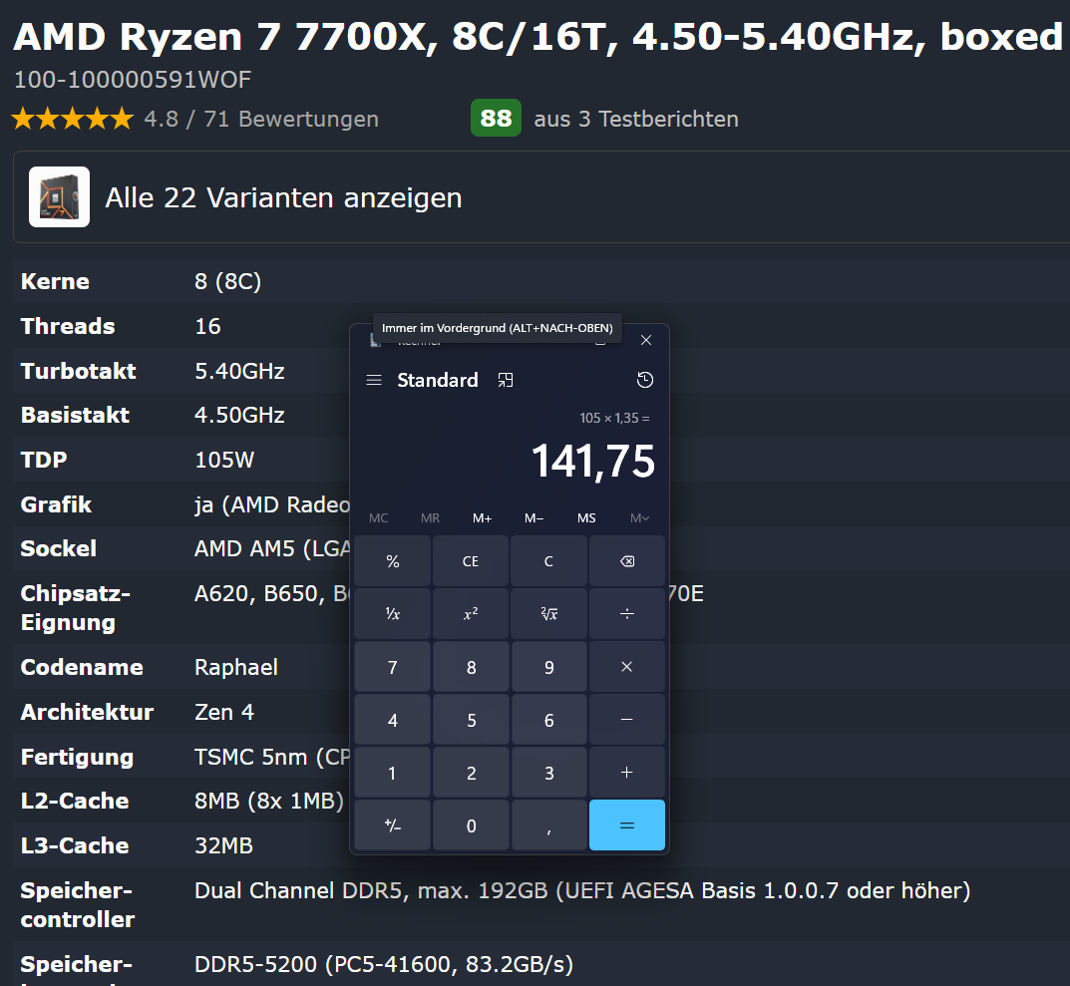The height and width of the screenshot is (986, 1070).
Task: Open the M memory list dropdown
Action: 639,517
